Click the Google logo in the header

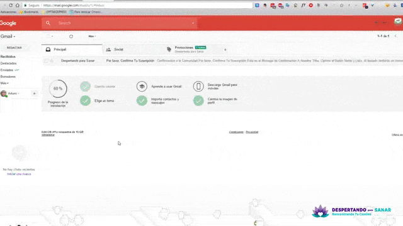pyautogui.click(x=8, y=23)
